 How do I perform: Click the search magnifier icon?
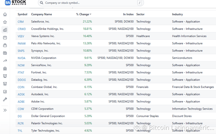(41, 3)
